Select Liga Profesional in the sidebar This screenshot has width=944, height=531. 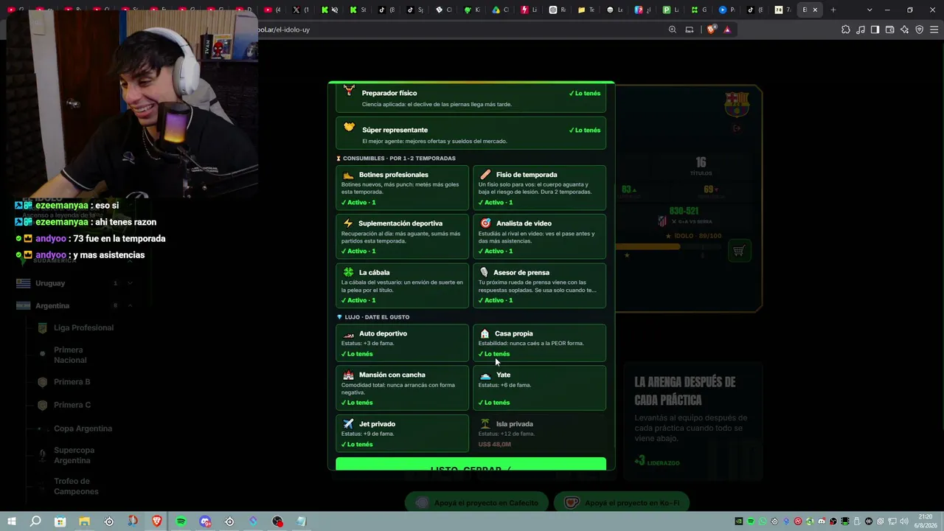click(x=83, y=327)
